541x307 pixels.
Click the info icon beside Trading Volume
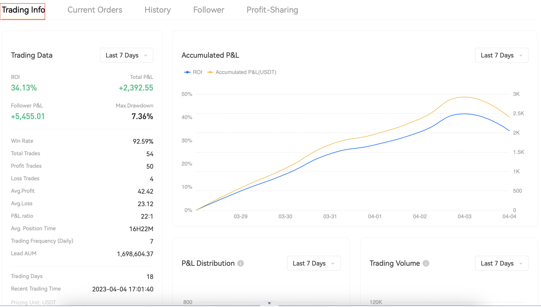point(426,263)
